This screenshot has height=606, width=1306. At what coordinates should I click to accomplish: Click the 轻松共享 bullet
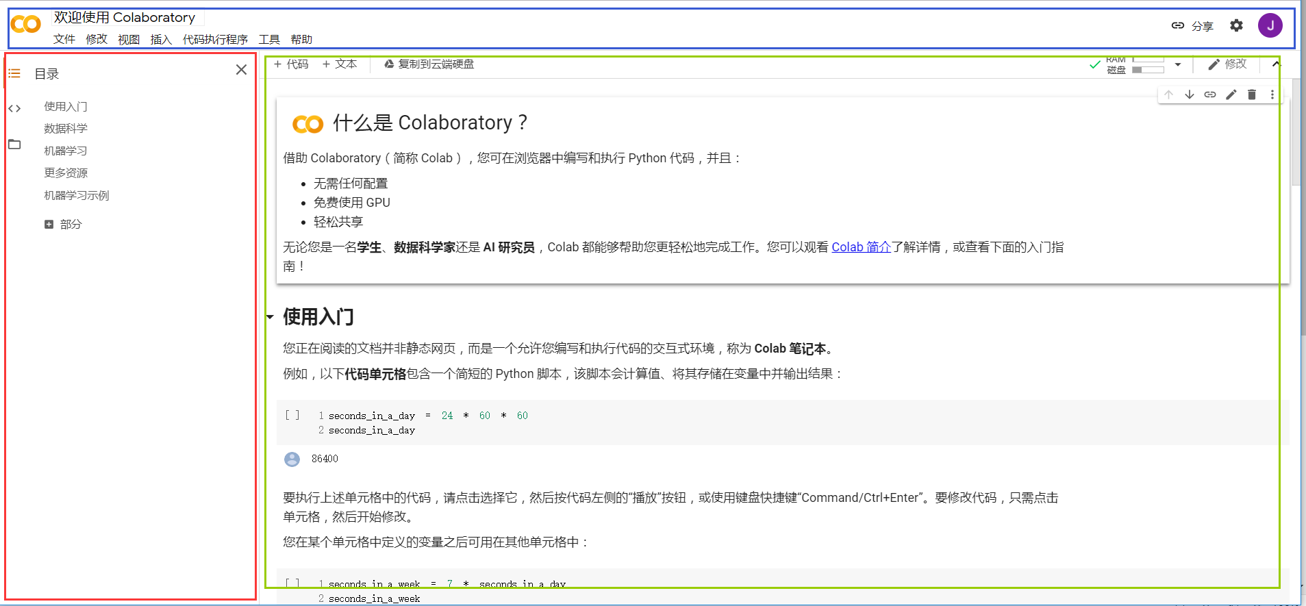tap(338, 222)
